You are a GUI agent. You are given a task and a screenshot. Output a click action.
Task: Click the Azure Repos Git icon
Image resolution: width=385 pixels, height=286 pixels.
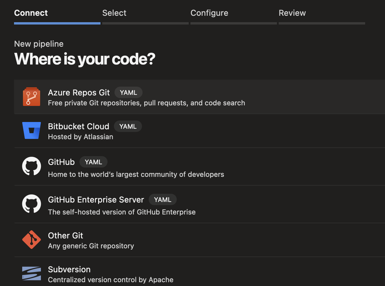(x=32, y=97)
